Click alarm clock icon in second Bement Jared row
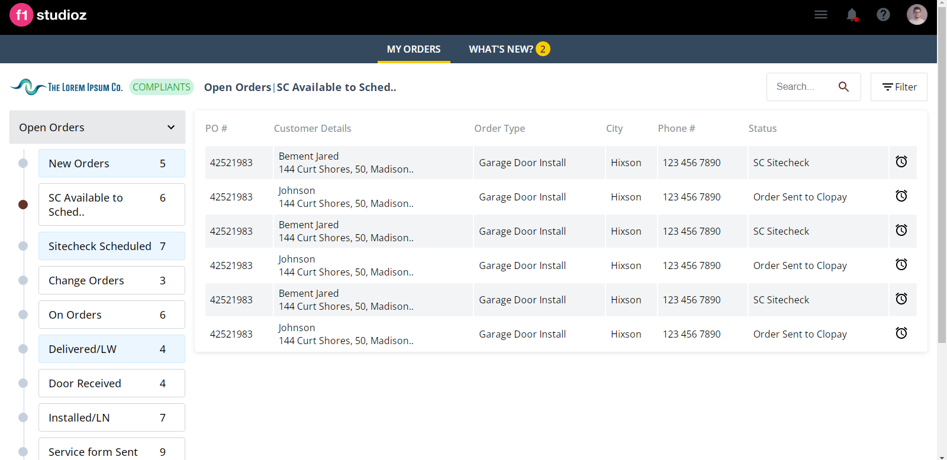Image resolution: width=947 pixels, height=460 pixels. click(x=901, y=230)
